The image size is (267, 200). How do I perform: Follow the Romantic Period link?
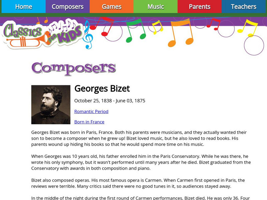91,111
